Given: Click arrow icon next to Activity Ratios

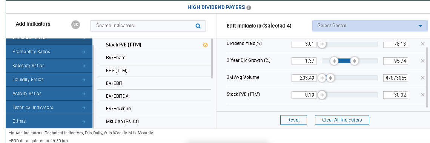Looking at the screenshot, I should (84, 94).
